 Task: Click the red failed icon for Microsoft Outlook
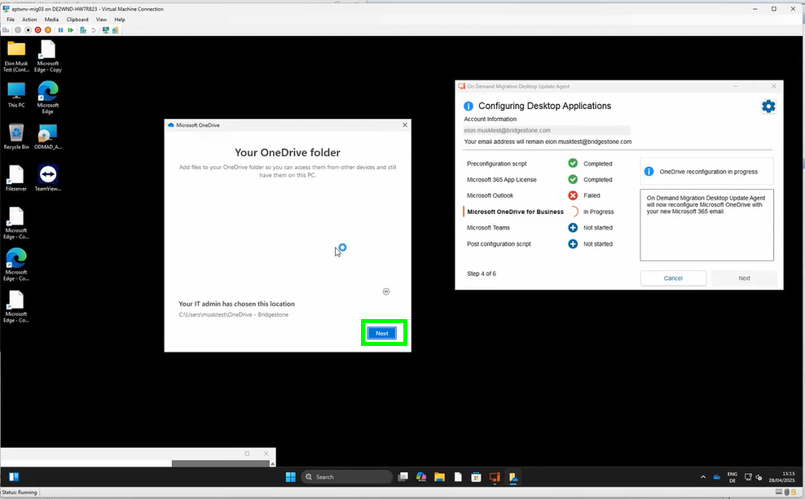(573, 195)
